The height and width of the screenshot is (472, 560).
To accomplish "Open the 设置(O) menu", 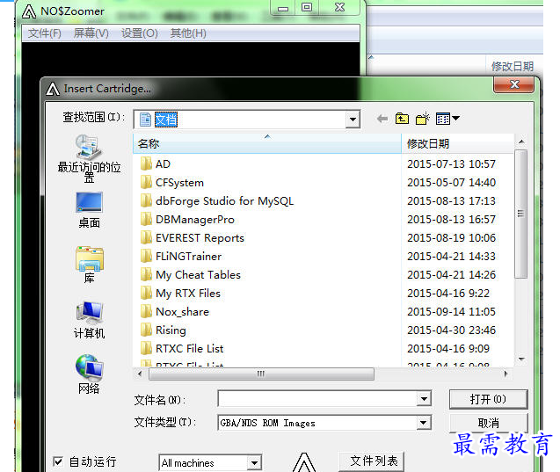I will pos(139,33).
